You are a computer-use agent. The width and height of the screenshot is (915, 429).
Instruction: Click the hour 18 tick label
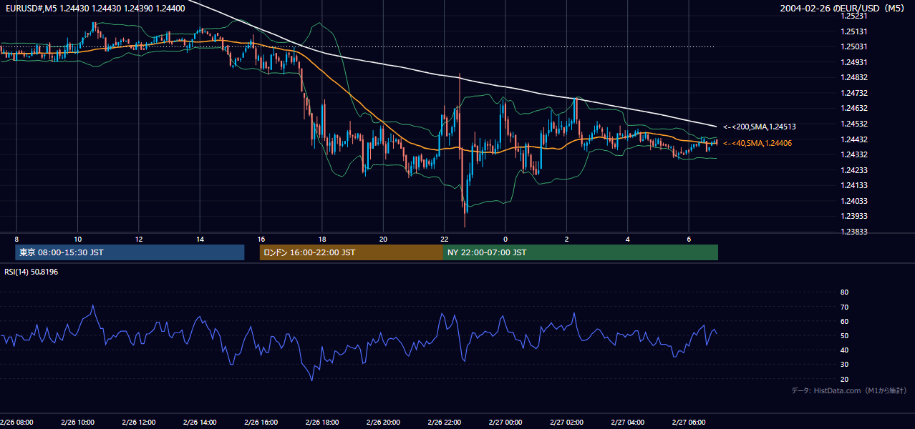(x=322, y=239)
